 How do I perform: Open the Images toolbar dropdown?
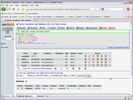[37, 17]
